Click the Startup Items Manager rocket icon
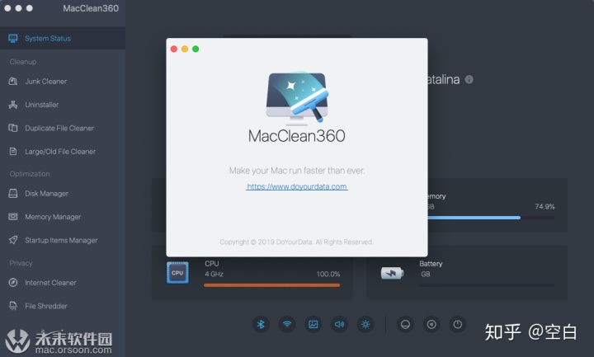 [x=13, y=240]
